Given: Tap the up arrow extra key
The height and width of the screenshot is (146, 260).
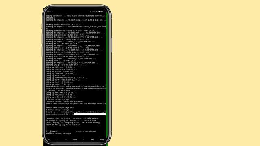Looking at the screenshot, I should coord(84,140).
